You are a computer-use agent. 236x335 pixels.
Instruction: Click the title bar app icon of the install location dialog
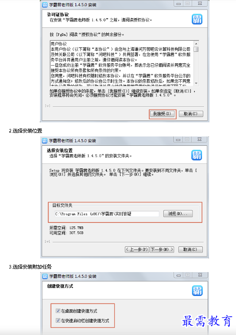[45, 140]
